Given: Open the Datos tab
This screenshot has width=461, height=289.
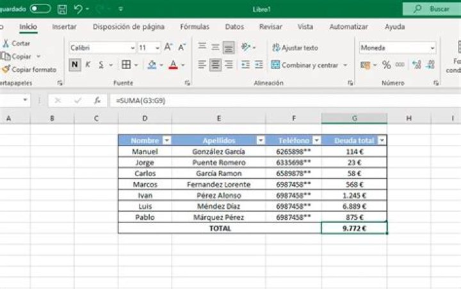Looking at the screenshot, I should click(x=234, y=27).
